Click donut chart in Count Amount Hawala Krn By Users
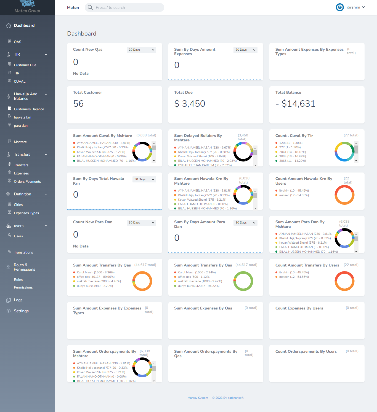377x412 pixels. (344, 195)
